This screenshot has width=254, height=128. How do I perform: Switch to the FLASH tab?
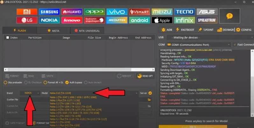(x=20, y=31)
